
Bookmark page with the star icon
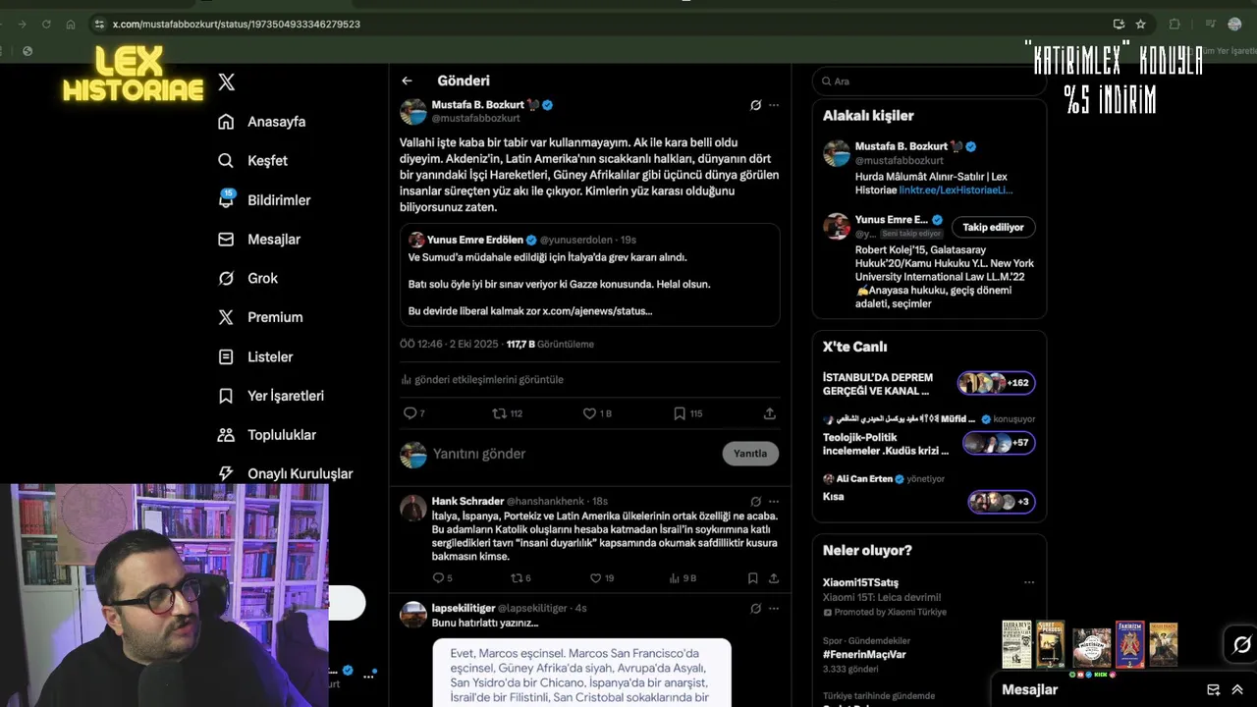pyautogui.click(x=1140, y=24)
